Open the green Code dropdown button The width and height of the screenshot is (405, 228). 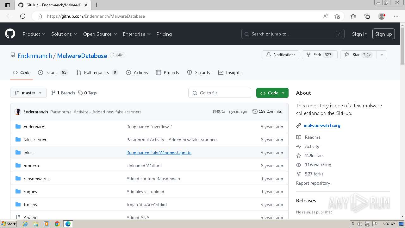pos(272,93)
